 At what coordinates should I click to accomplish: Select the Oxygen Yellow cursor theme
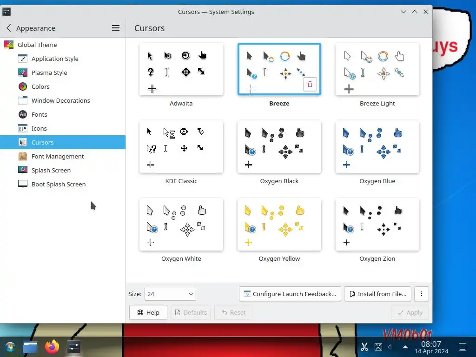279,225
